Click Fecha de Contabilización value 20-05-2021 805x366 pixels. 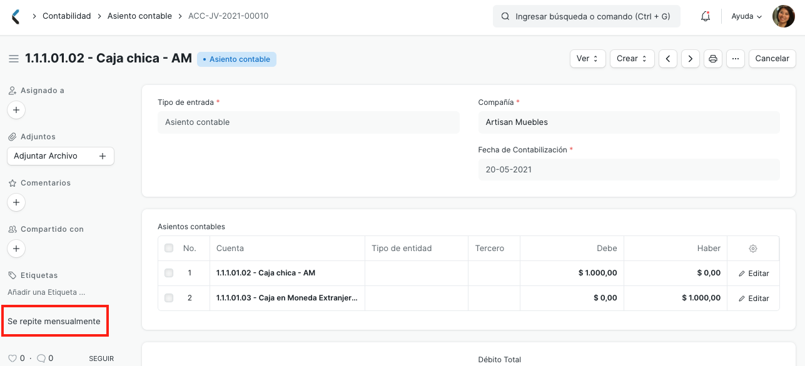click(629, 170)
